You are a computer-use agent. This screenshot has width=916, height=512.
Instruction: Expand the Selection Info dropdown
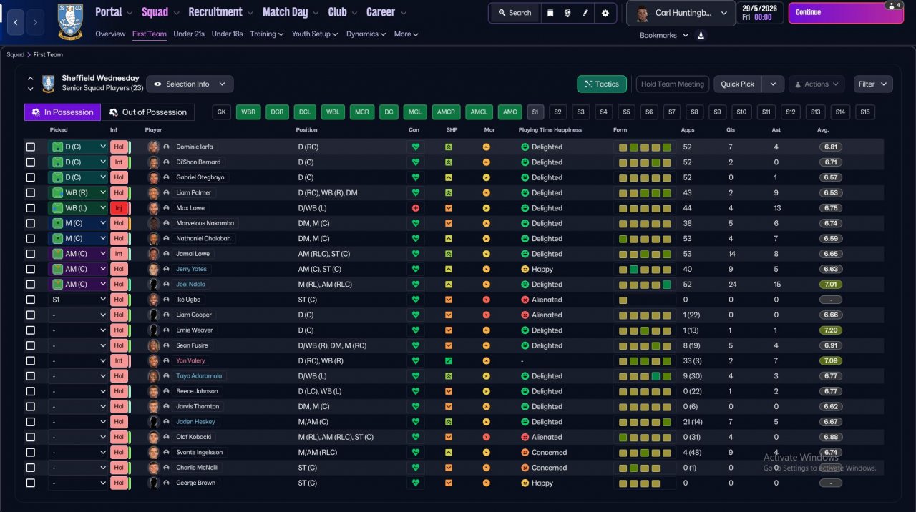190,84
